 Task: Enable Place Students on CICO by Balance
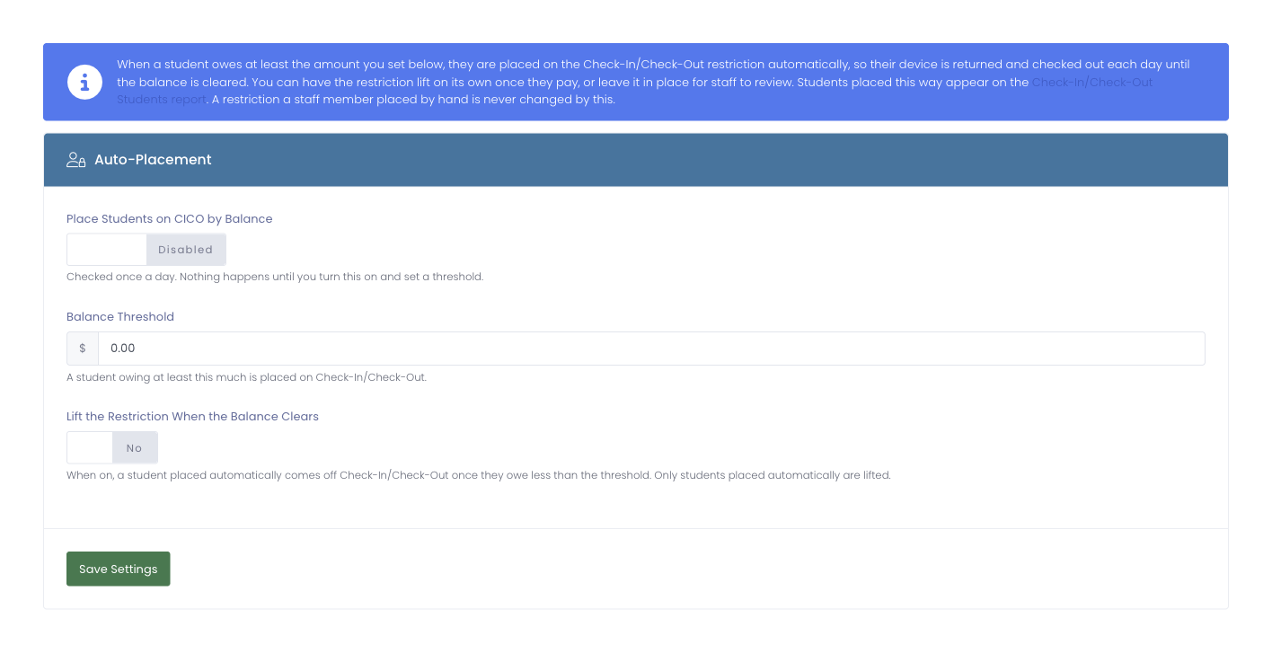coord(146,250)
